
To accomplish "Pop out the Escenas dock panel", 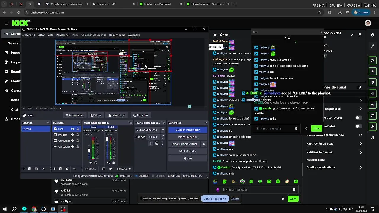I will coord(48,123).
